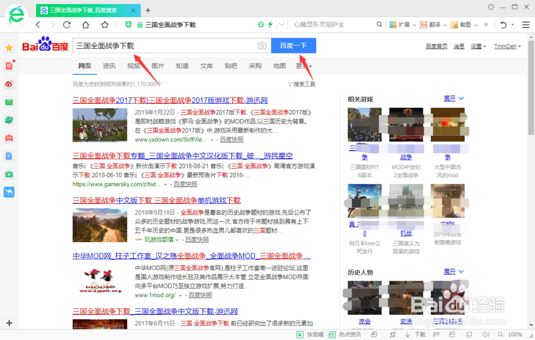535x340 pixels.
Task: Adjust the 100% zoom level control
Action: (515, 334)
